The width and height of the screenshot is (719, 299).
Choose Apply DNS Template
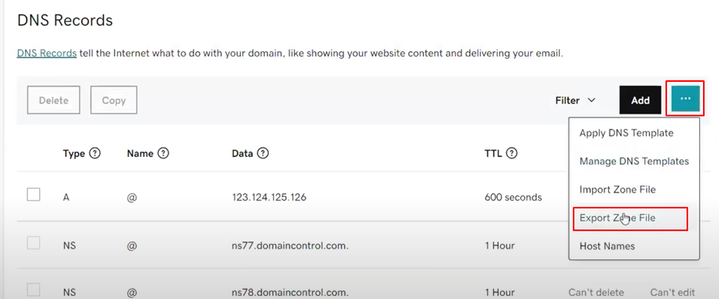626,133
